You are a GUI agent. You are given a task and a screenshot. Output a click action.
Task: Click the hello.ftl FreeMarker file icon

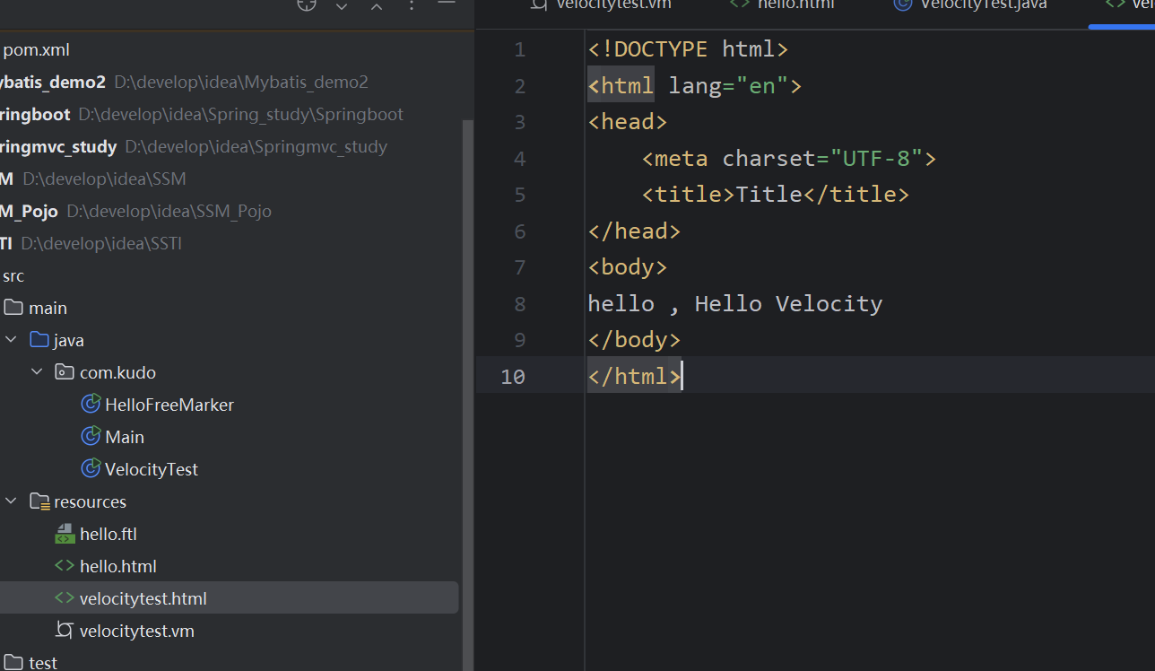(x=65, y=534)
